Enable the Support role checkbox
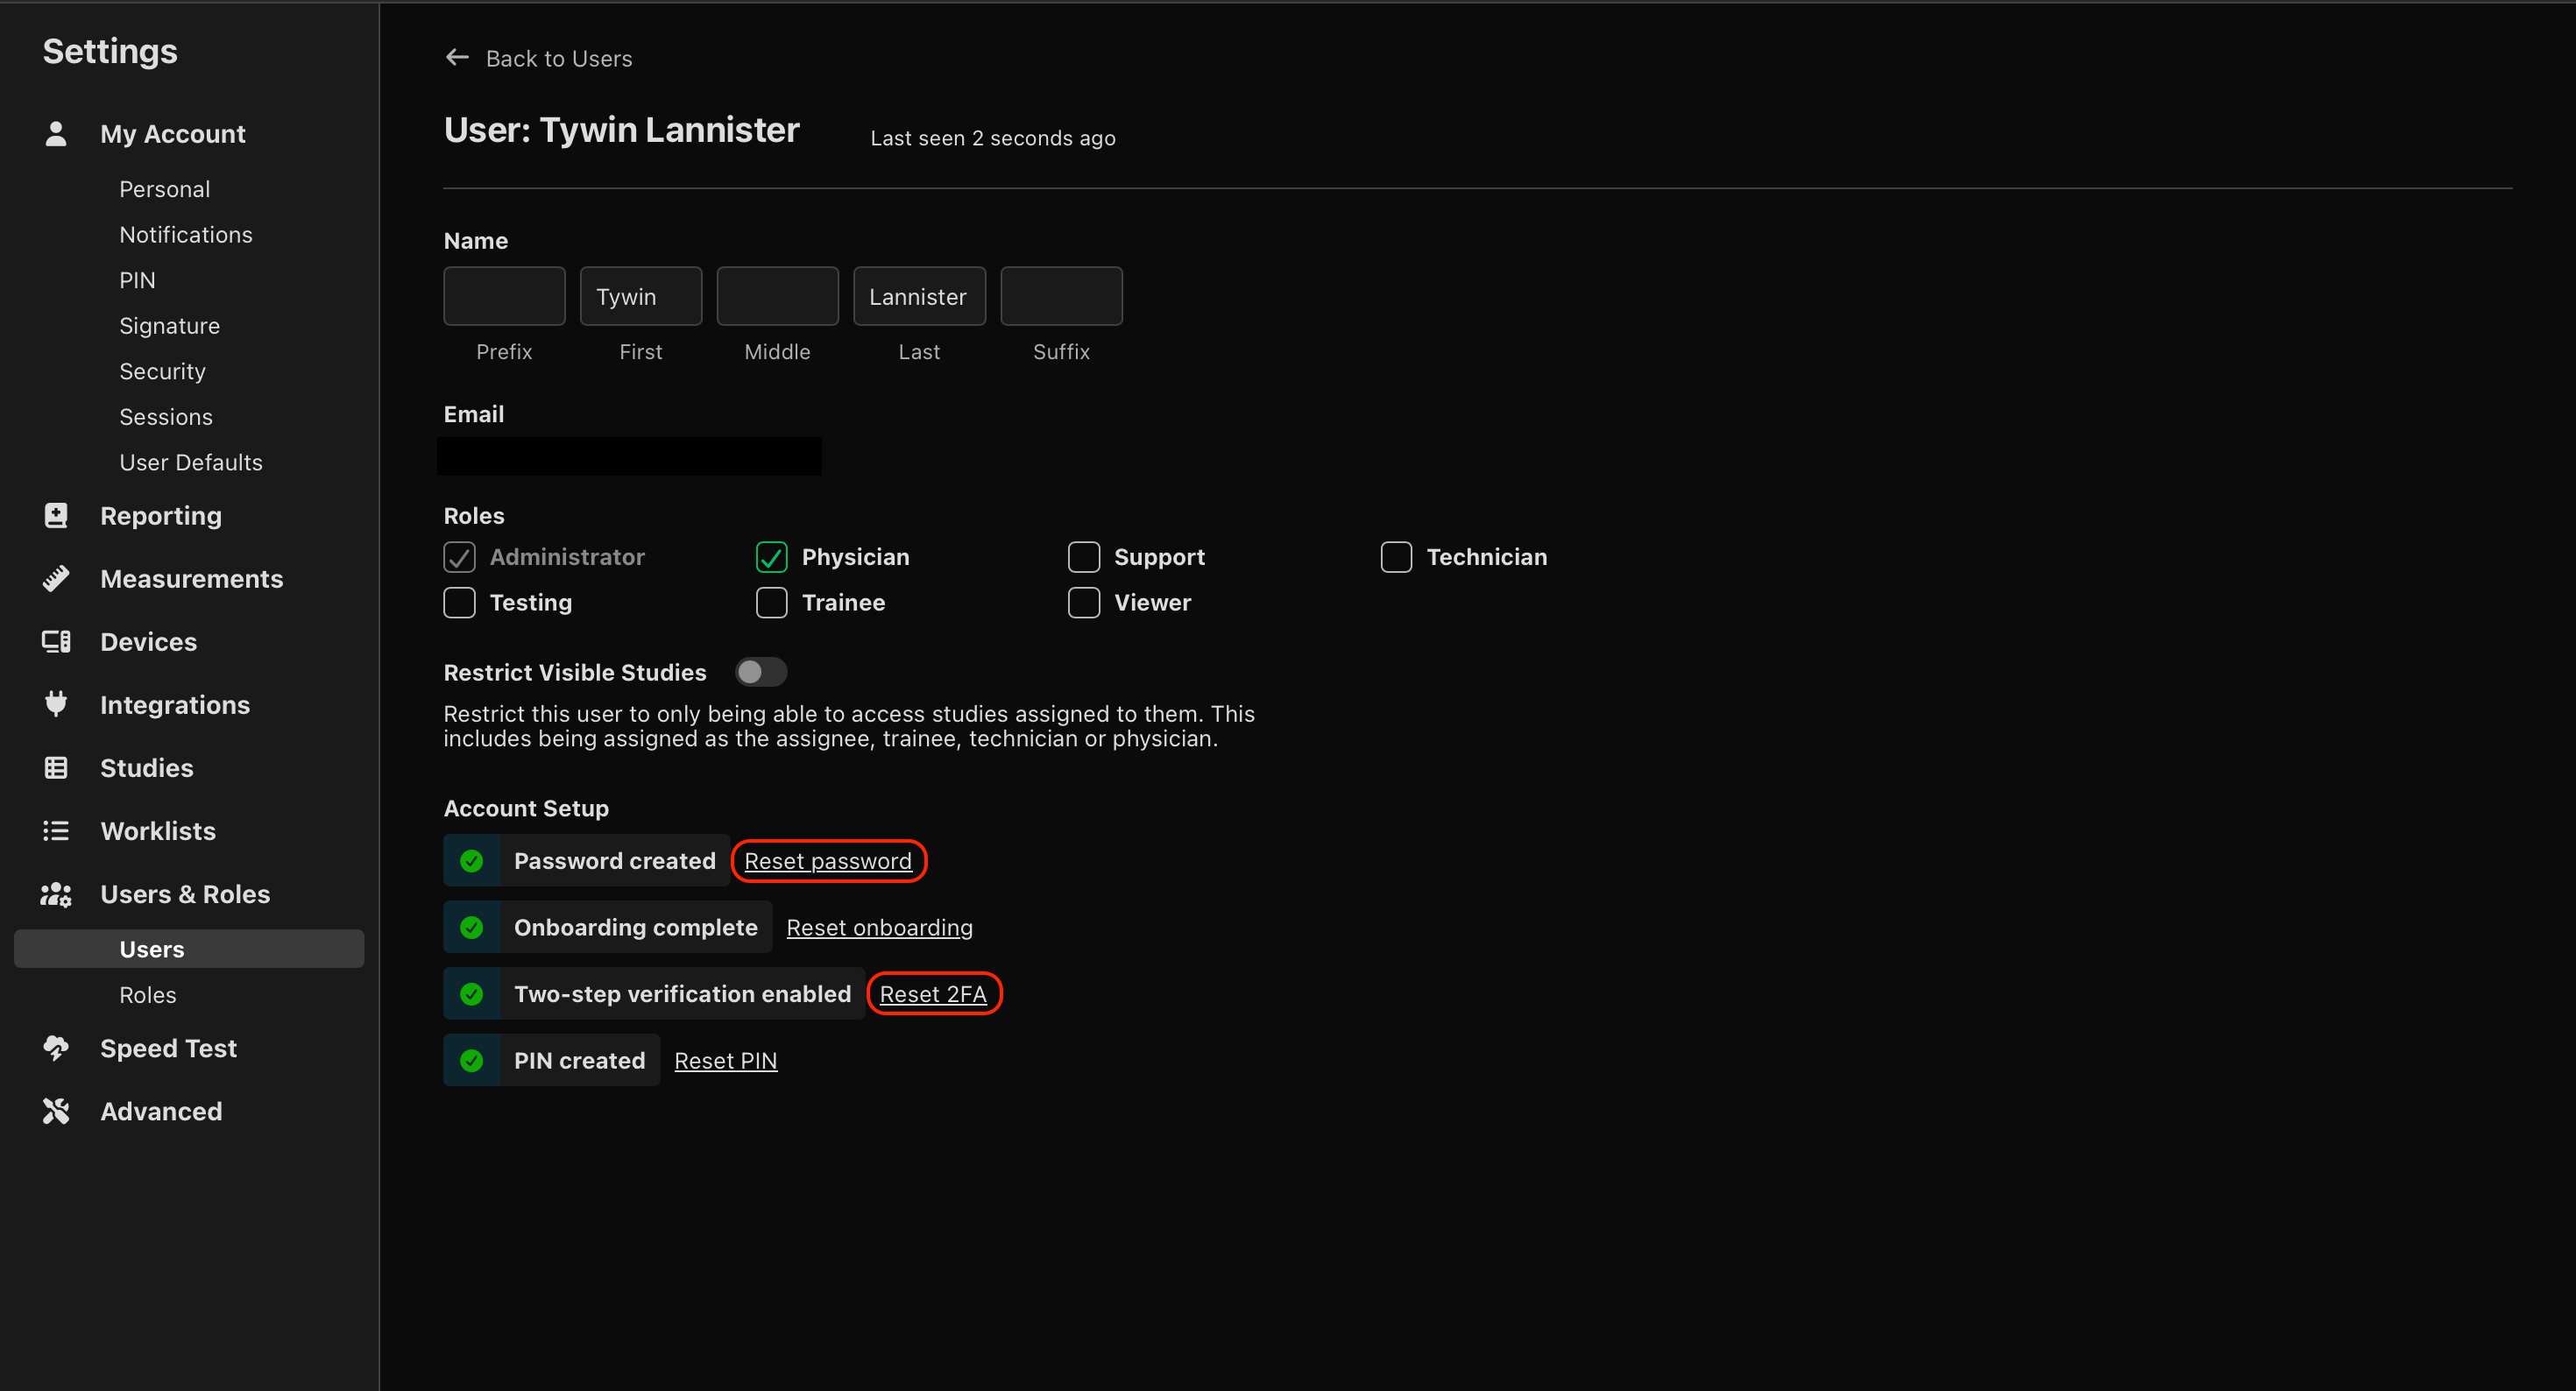This screenshot has height=1391, width=2576. click(x=1084, y=557)
